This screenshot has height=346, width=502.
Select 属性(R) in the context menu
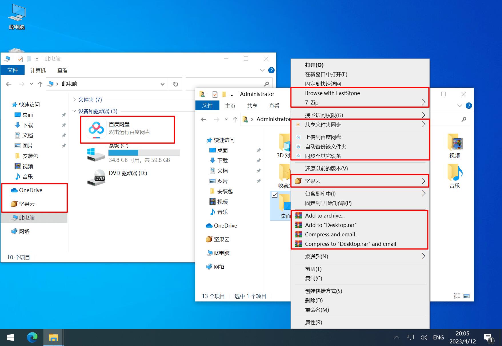pos(313,322)
